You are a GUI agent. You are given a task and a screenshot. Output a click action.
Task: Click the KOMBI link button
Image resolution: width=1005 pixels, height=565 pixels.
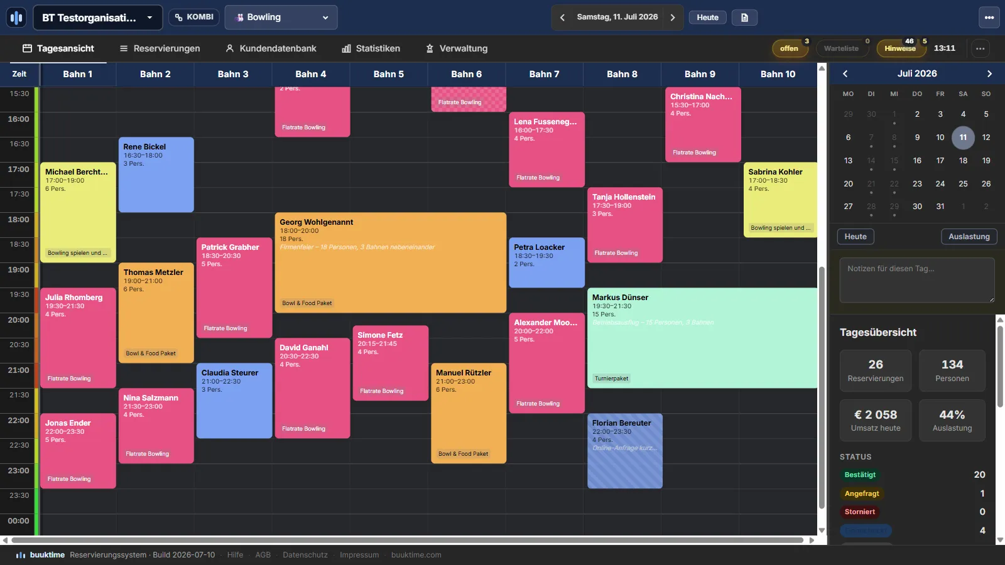(x=193, y=17)
